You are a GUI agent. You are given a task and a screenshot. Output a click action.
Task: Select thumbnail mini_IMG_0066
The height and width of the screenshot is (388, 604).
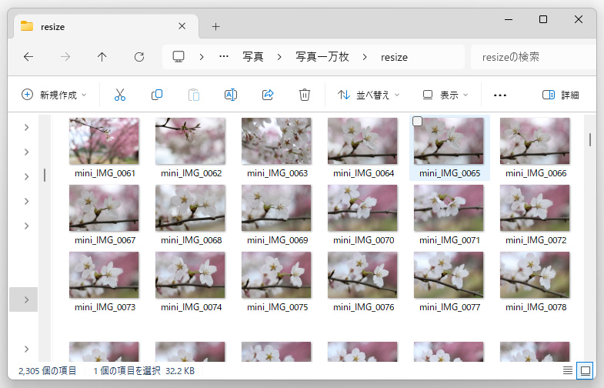pos(535,141)
